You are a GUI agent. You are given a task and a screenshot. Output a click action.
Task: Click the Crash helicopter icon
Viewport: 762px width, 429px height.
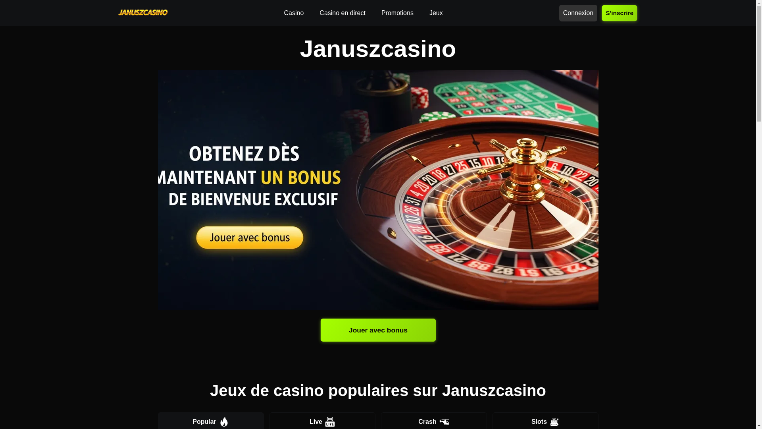[444, 422]
